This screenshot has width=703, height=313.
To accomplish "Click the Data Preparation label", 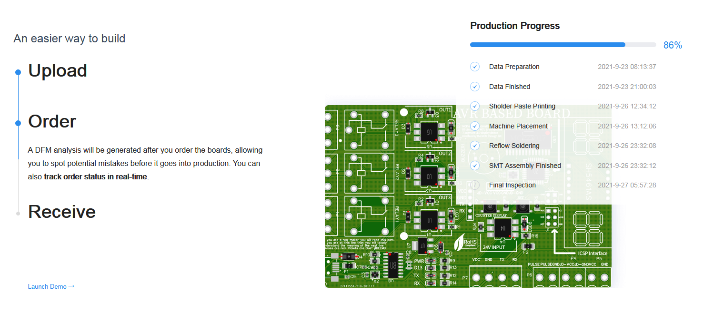I will [x=514, y=67].
